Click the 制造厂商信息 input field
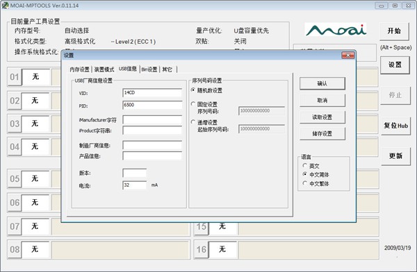The width and height of the screenshot is (417, 272). coord(152,145)
